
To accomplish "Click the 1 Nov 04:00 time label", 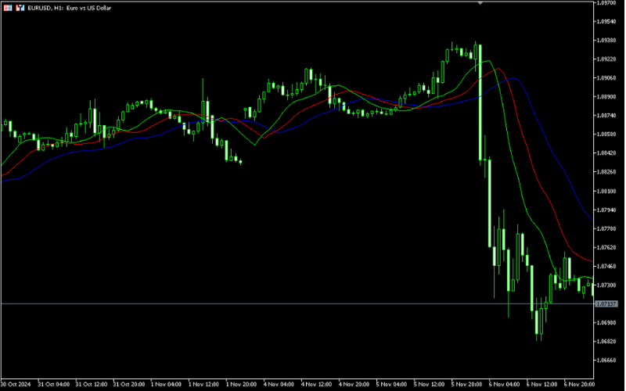I will point(166,384).
